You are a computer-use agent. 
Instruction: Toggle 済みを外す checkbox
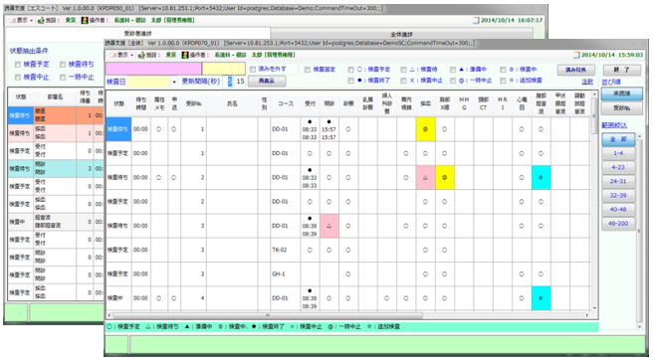pyautogui.click(x=253, y=70)
